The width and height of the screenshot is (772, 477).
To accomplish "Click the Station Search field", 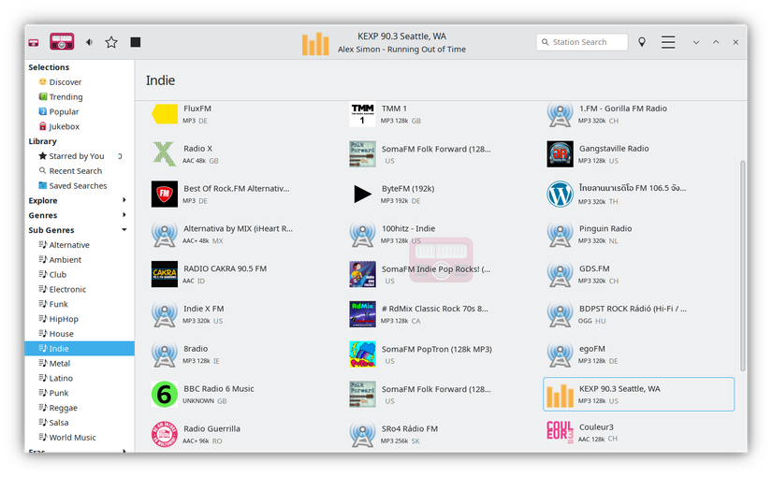I will (x=582, y=42).
